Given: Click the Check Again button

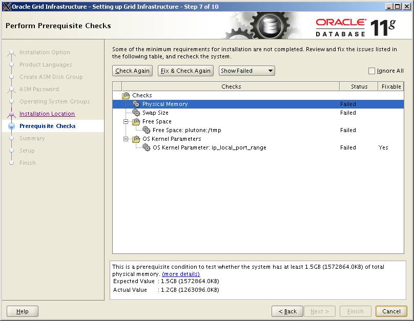Looking at the screenshot, I should pos(132,71).
